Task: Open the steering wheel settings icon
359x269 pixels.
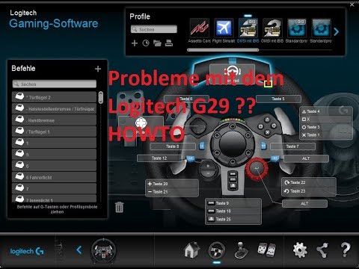Action: (x=217, y=250)
